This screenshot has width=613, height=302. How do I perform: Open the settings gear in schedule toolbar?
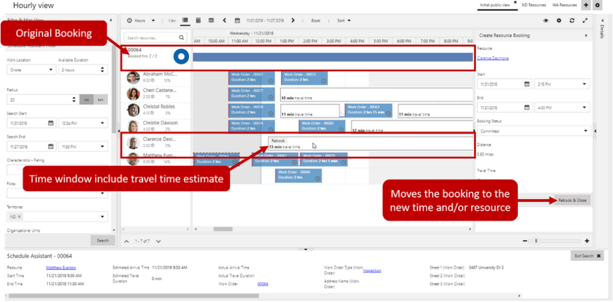[559, 21]
